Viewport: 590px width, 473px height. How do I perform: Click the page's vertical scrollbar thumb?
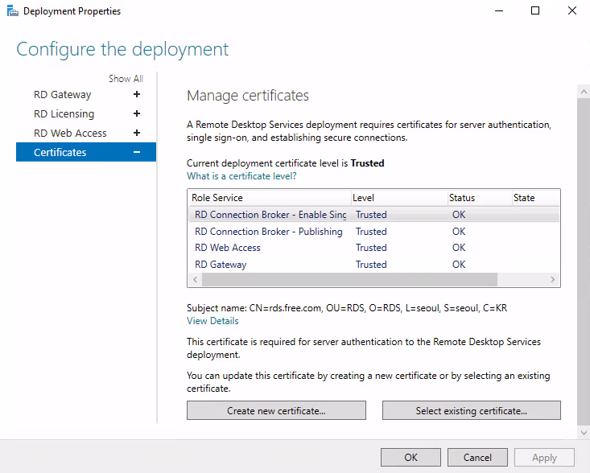pos(584,261)
